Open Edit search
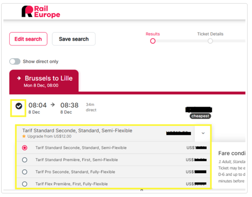 coord(28,39)
